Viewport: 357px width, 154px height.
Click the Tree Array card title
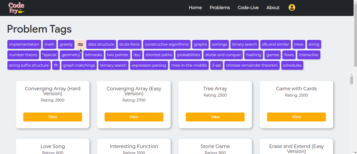pos(215,89)
